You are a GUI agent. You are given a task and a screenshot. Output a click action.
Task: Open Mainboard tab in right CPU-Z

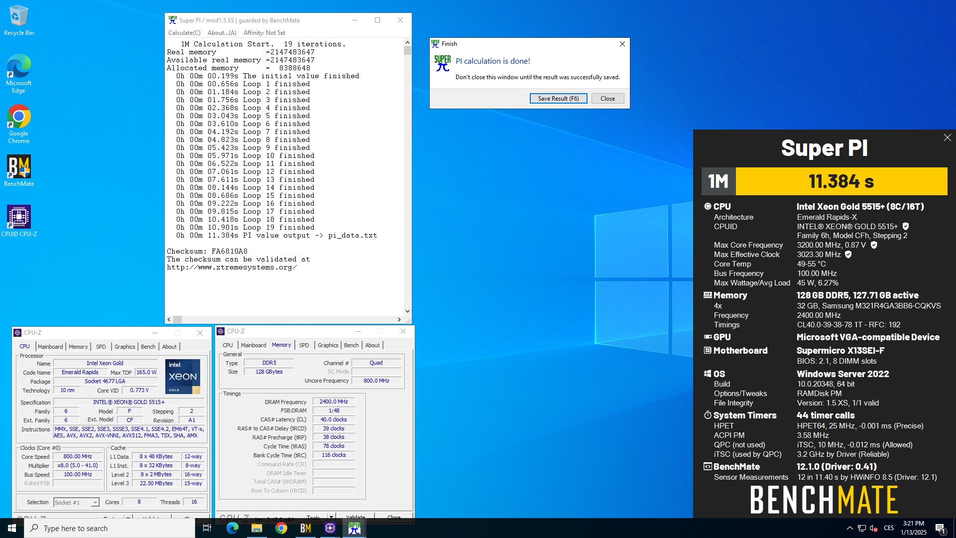pos(253,345)
